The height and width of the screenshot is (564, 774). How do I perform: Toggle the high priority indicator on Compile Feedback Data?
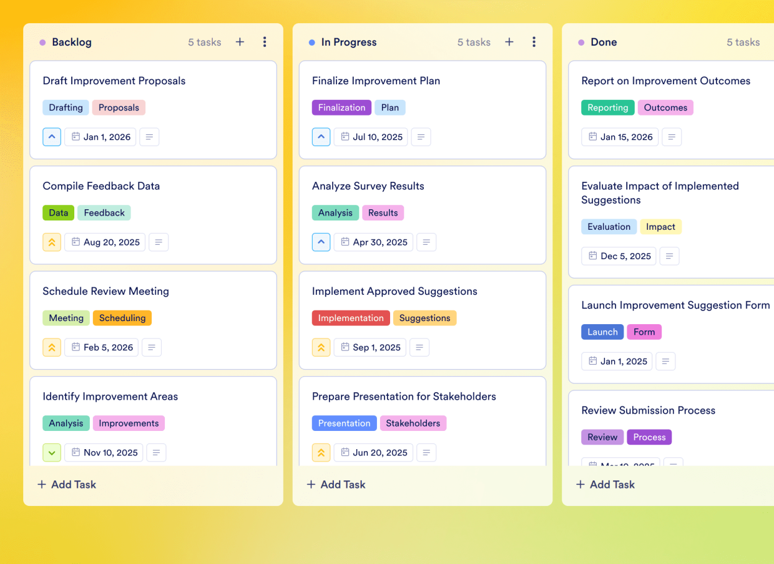(52, 242)
